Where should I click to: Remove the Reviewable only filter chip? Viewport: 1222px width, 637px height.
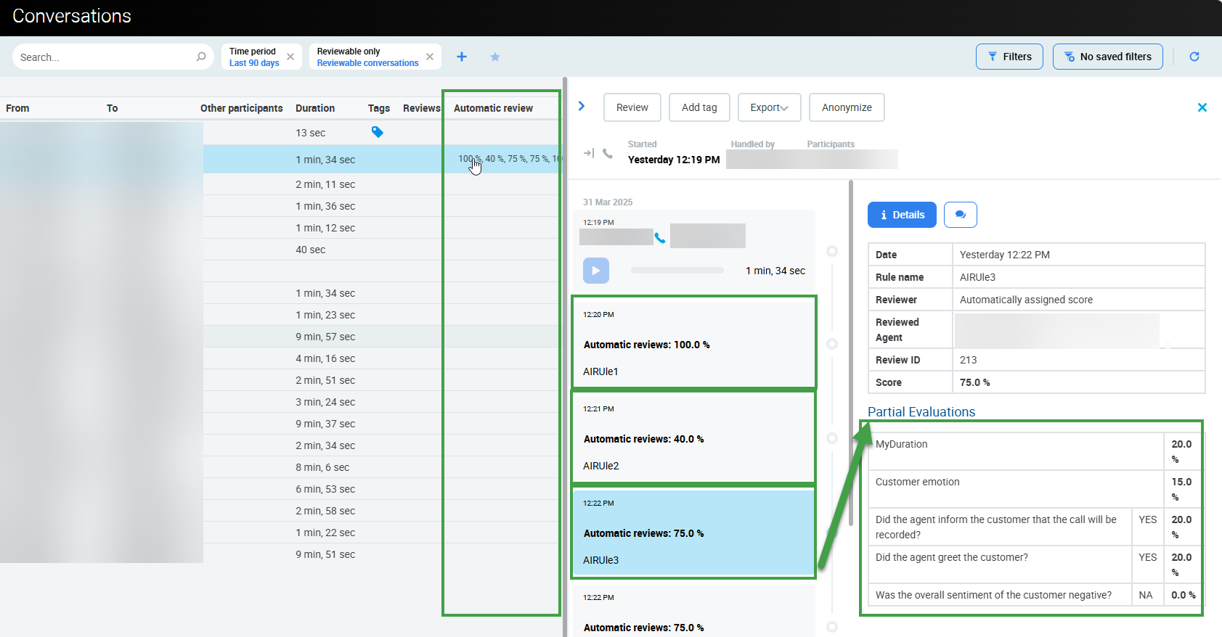click(430, 57)
